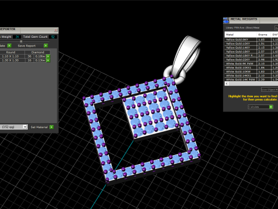
Task: Select the Yellow Gold:9KY row
Action: click(251, 39)
